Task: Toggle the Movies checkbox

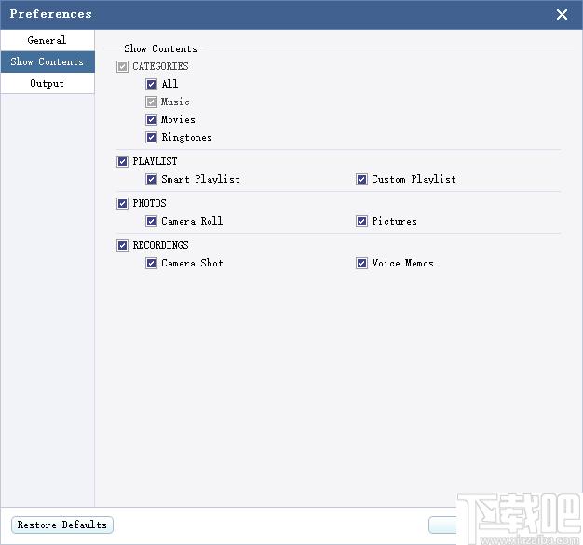Action: click(x=151, y=120)
